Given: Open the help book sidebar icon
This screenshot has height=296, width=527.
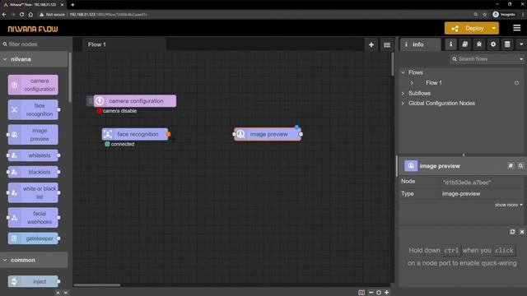Looking at the screenshot, I should click(x=464, y=44).
